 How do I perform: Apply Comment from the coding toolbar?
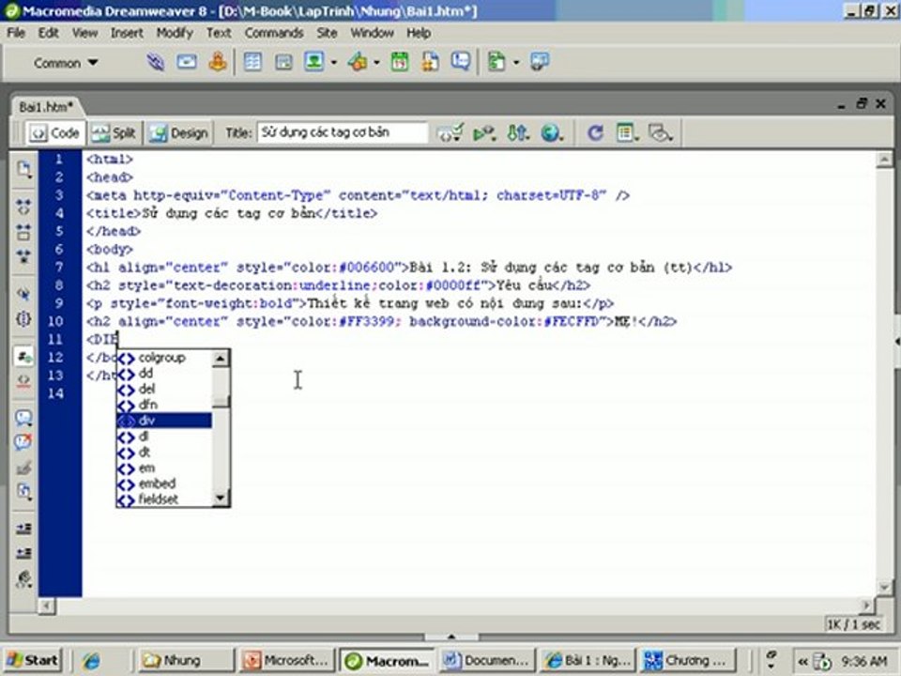[23, 418]
